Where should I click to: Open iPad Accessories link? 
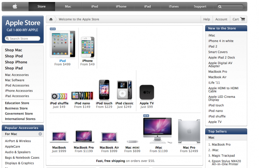click(x=17, y=96)
